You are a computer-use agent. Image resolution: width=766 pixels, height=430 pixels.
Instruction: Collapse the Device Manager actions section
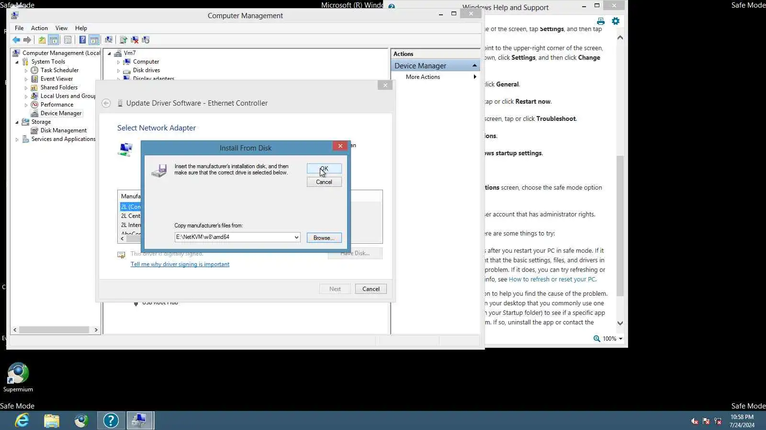point(474,65)
